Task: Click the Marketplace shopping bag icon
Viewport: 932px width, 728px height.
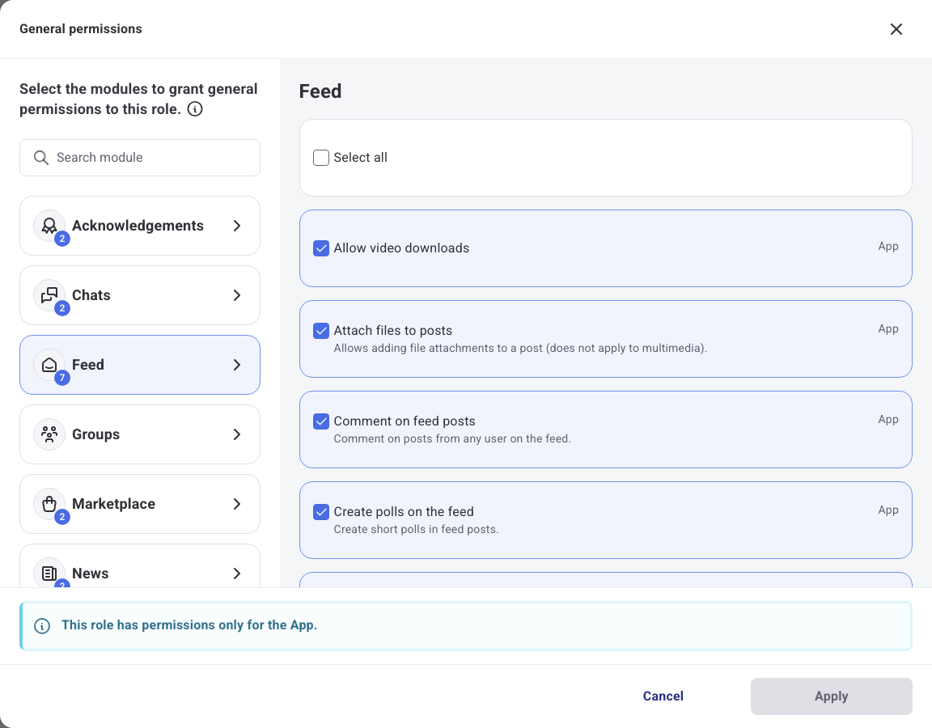Action: [x=49, y=504]
